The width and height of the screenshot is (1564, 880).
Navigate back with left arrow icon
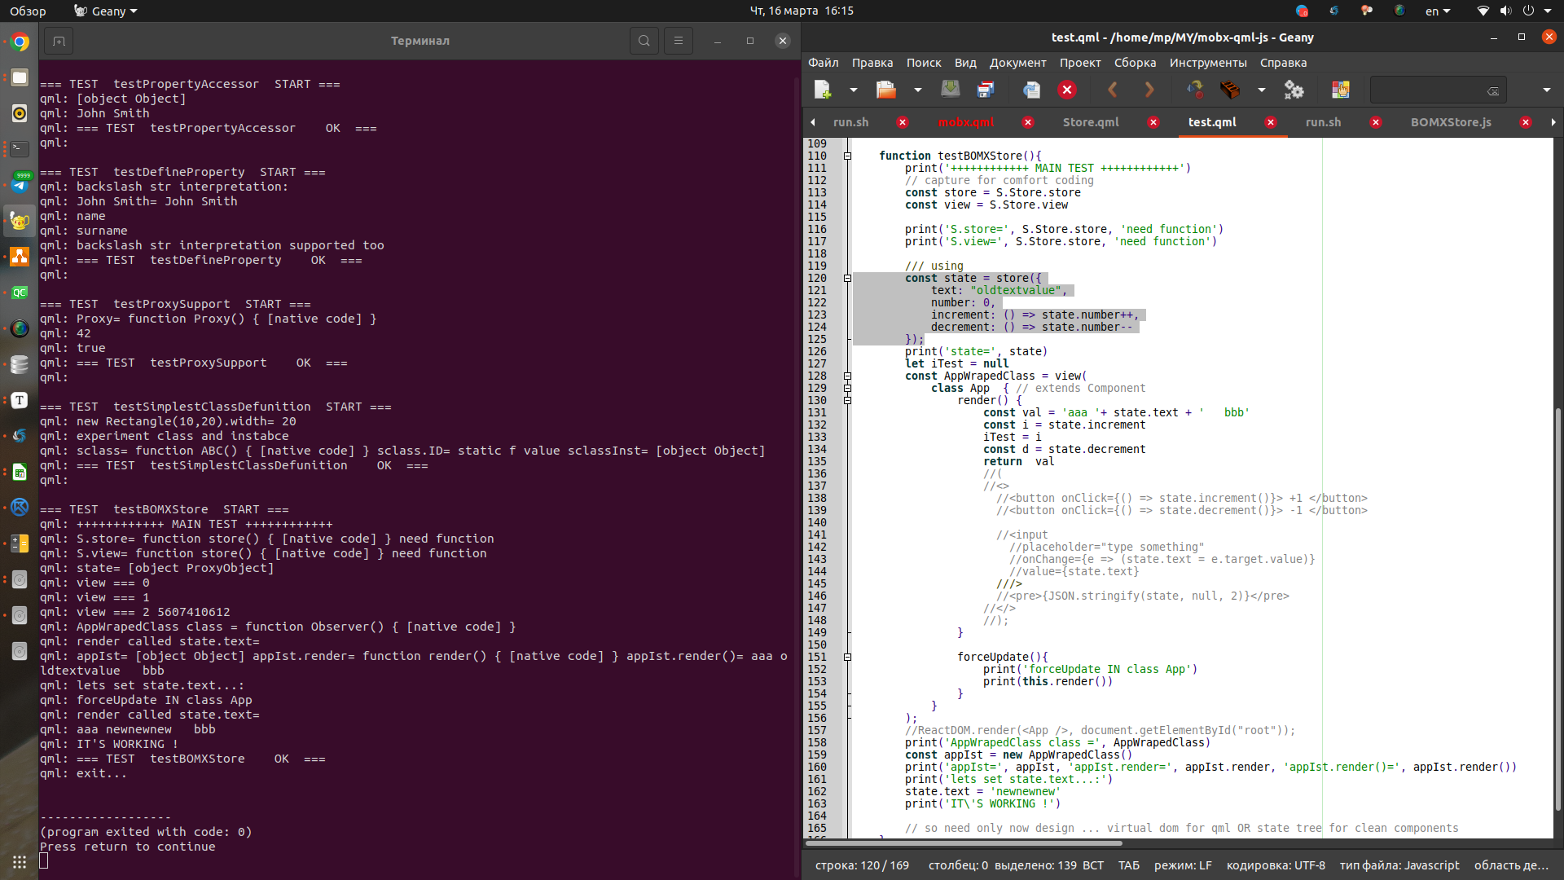click(1113, 90)
